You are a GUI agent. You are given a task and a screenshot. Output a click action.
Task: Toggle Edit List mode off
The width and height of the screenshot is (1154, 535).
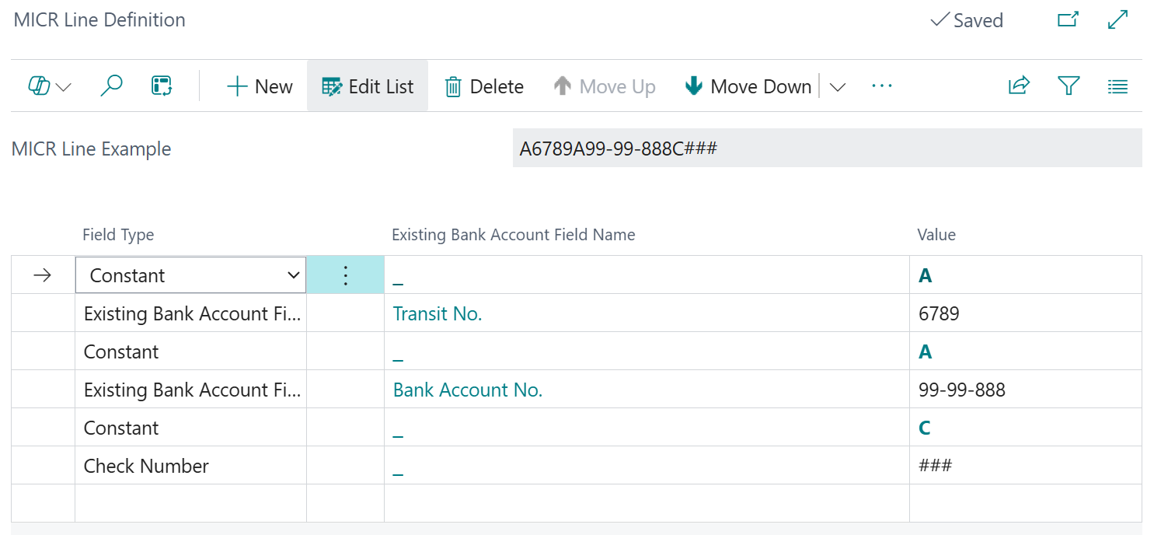(x=367, y=86)
